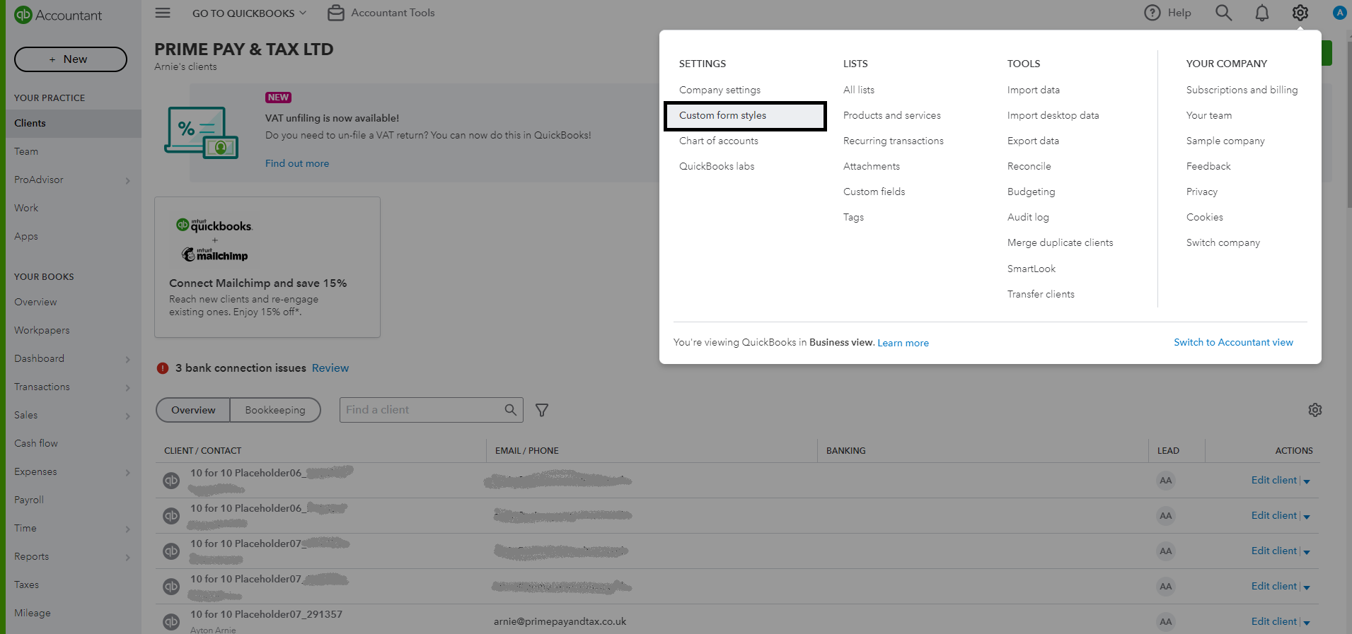This screenshot has height=634, width=1352.
Task: Expand Dashboard submenu arrow
Action: (x=128, y=360)
